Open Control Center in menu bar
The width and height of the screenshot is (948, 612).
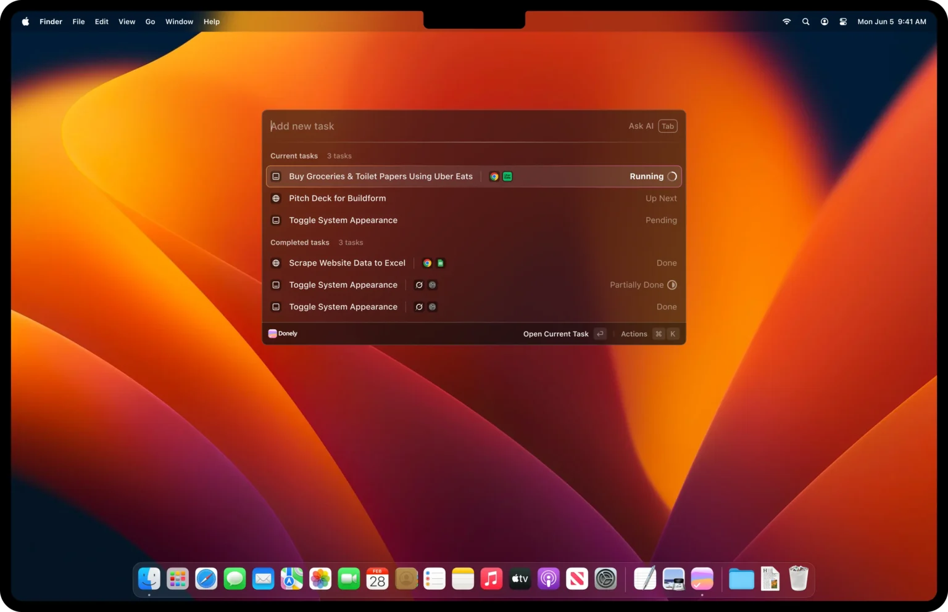[843, 22]
